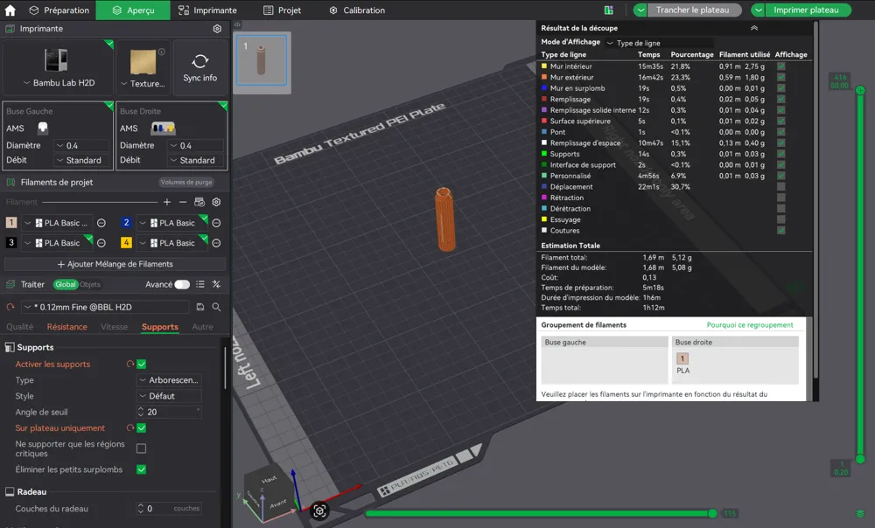875x528 pixels.
Task: Open the Calibration tab
Action: (x=357, y=10)
